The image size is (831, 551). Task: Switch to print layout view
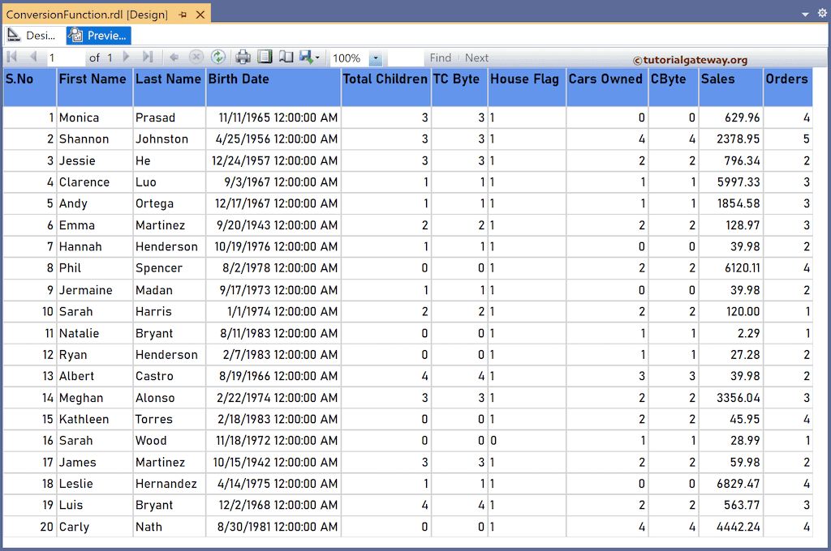(x=265, y=57)
